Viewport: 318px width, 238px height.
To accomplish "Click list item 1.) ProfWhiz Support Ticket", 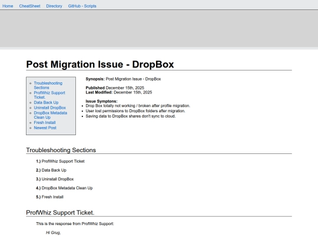I will 60,161.
